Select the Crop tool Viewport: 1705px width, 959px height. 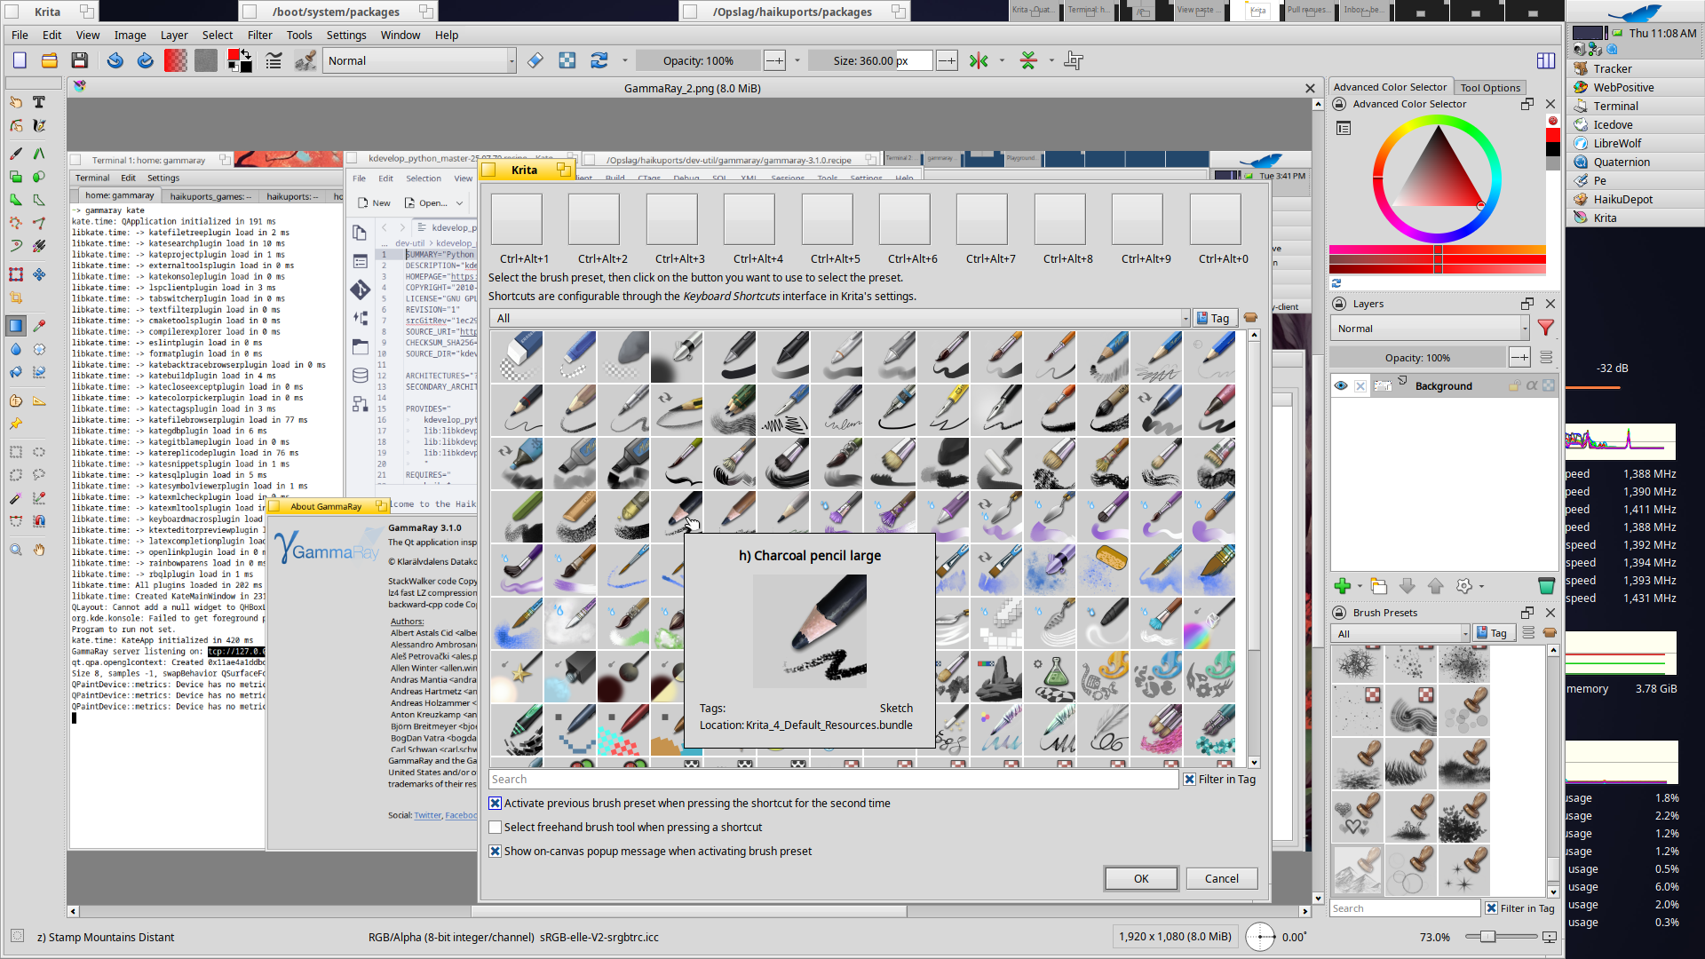16,297
